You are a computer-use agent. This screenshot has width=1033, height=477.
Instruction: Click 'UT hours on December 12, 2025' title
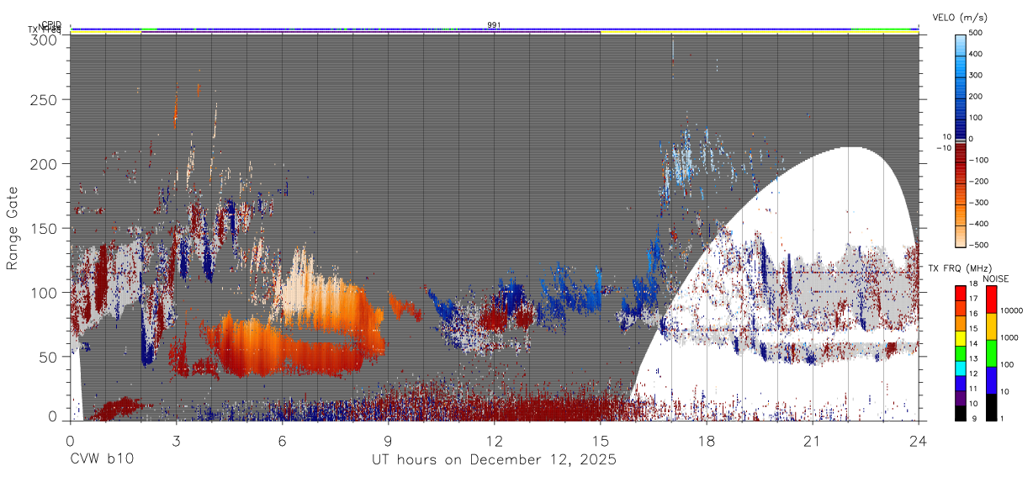[x=495, y=460]
